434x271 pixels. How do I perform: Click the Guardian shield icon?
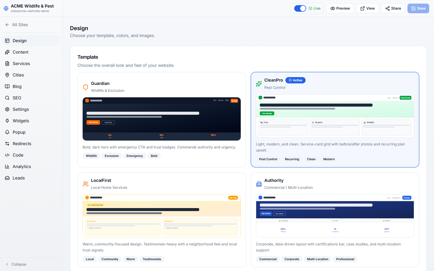[86, 87]
